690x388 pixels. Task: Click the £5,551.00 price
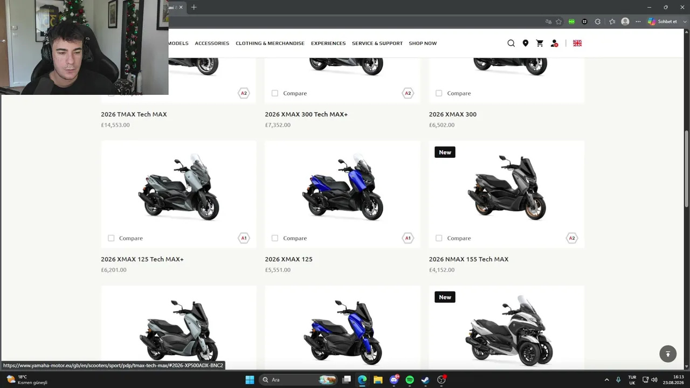[278, 270]
